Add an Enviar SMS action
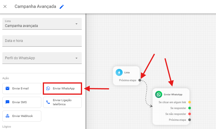Viewport: 216px width, 129px height. (22, 102)
